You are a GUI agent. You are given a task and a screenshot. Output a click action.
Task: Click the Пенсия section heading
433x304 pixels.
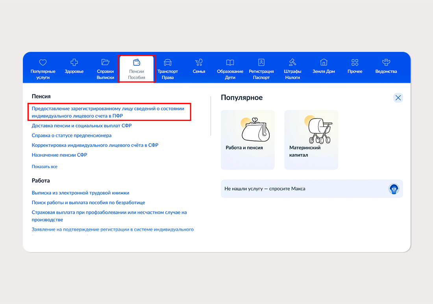[41, 97]
